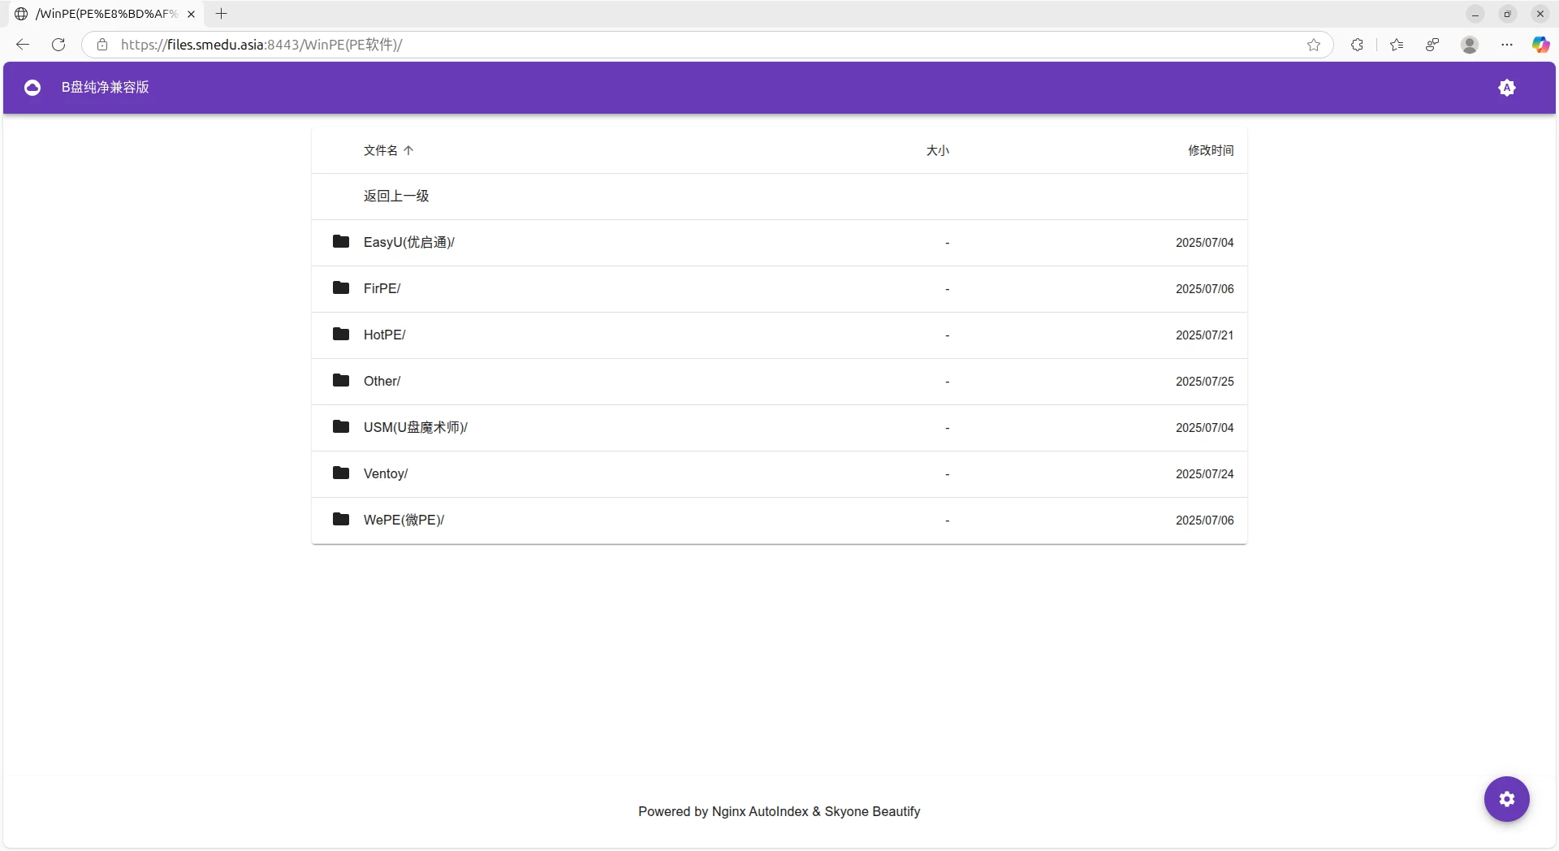Open the Copilot icon in the toolbar
Screen dimensions: 1559x851
tap(1540, 45)
